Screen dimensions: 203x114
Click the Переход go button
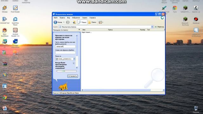point(159,27)
